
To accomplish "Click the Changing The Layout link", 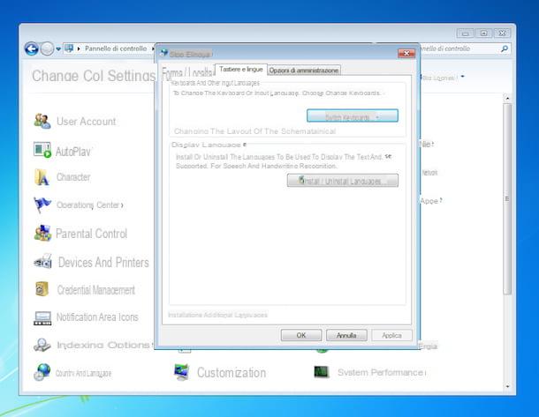I will (254, 131).
